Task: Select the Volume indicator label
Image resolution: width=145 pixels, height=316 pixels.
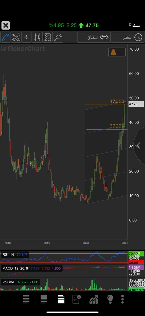Action: point(8,282)
